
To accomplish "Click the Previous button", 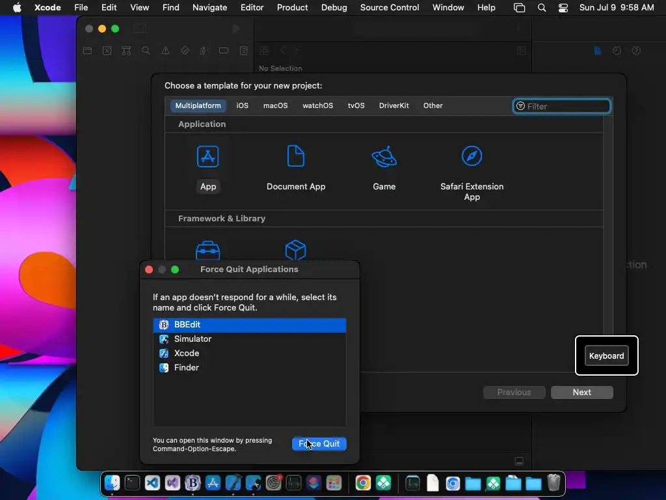I will click(x=514, y=392).
